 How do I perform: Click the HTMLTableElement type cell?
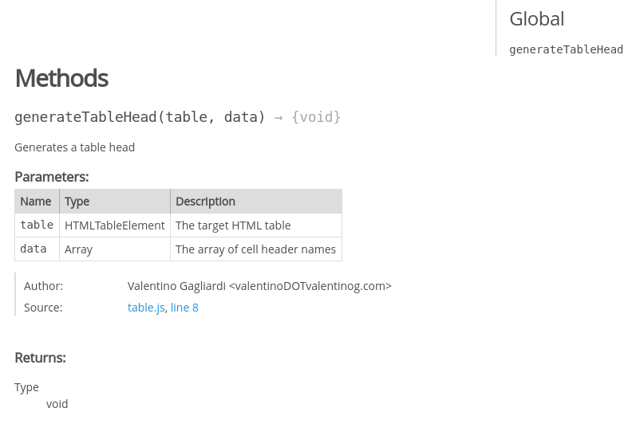pos(115,225)
